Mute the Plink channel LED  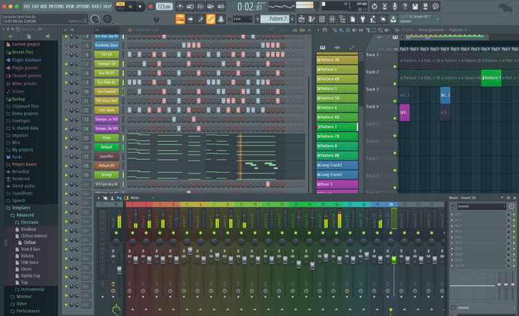[66, 138]
